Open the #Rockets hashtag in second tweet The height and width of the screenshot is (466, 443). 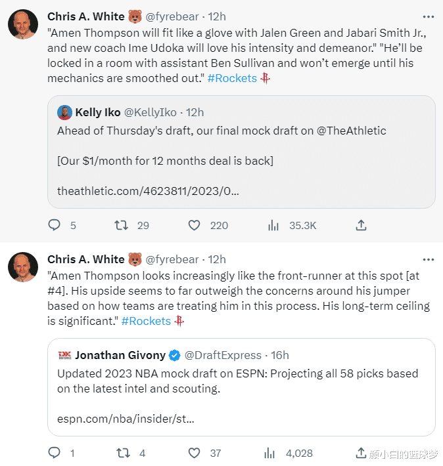(x=146, y=321)
